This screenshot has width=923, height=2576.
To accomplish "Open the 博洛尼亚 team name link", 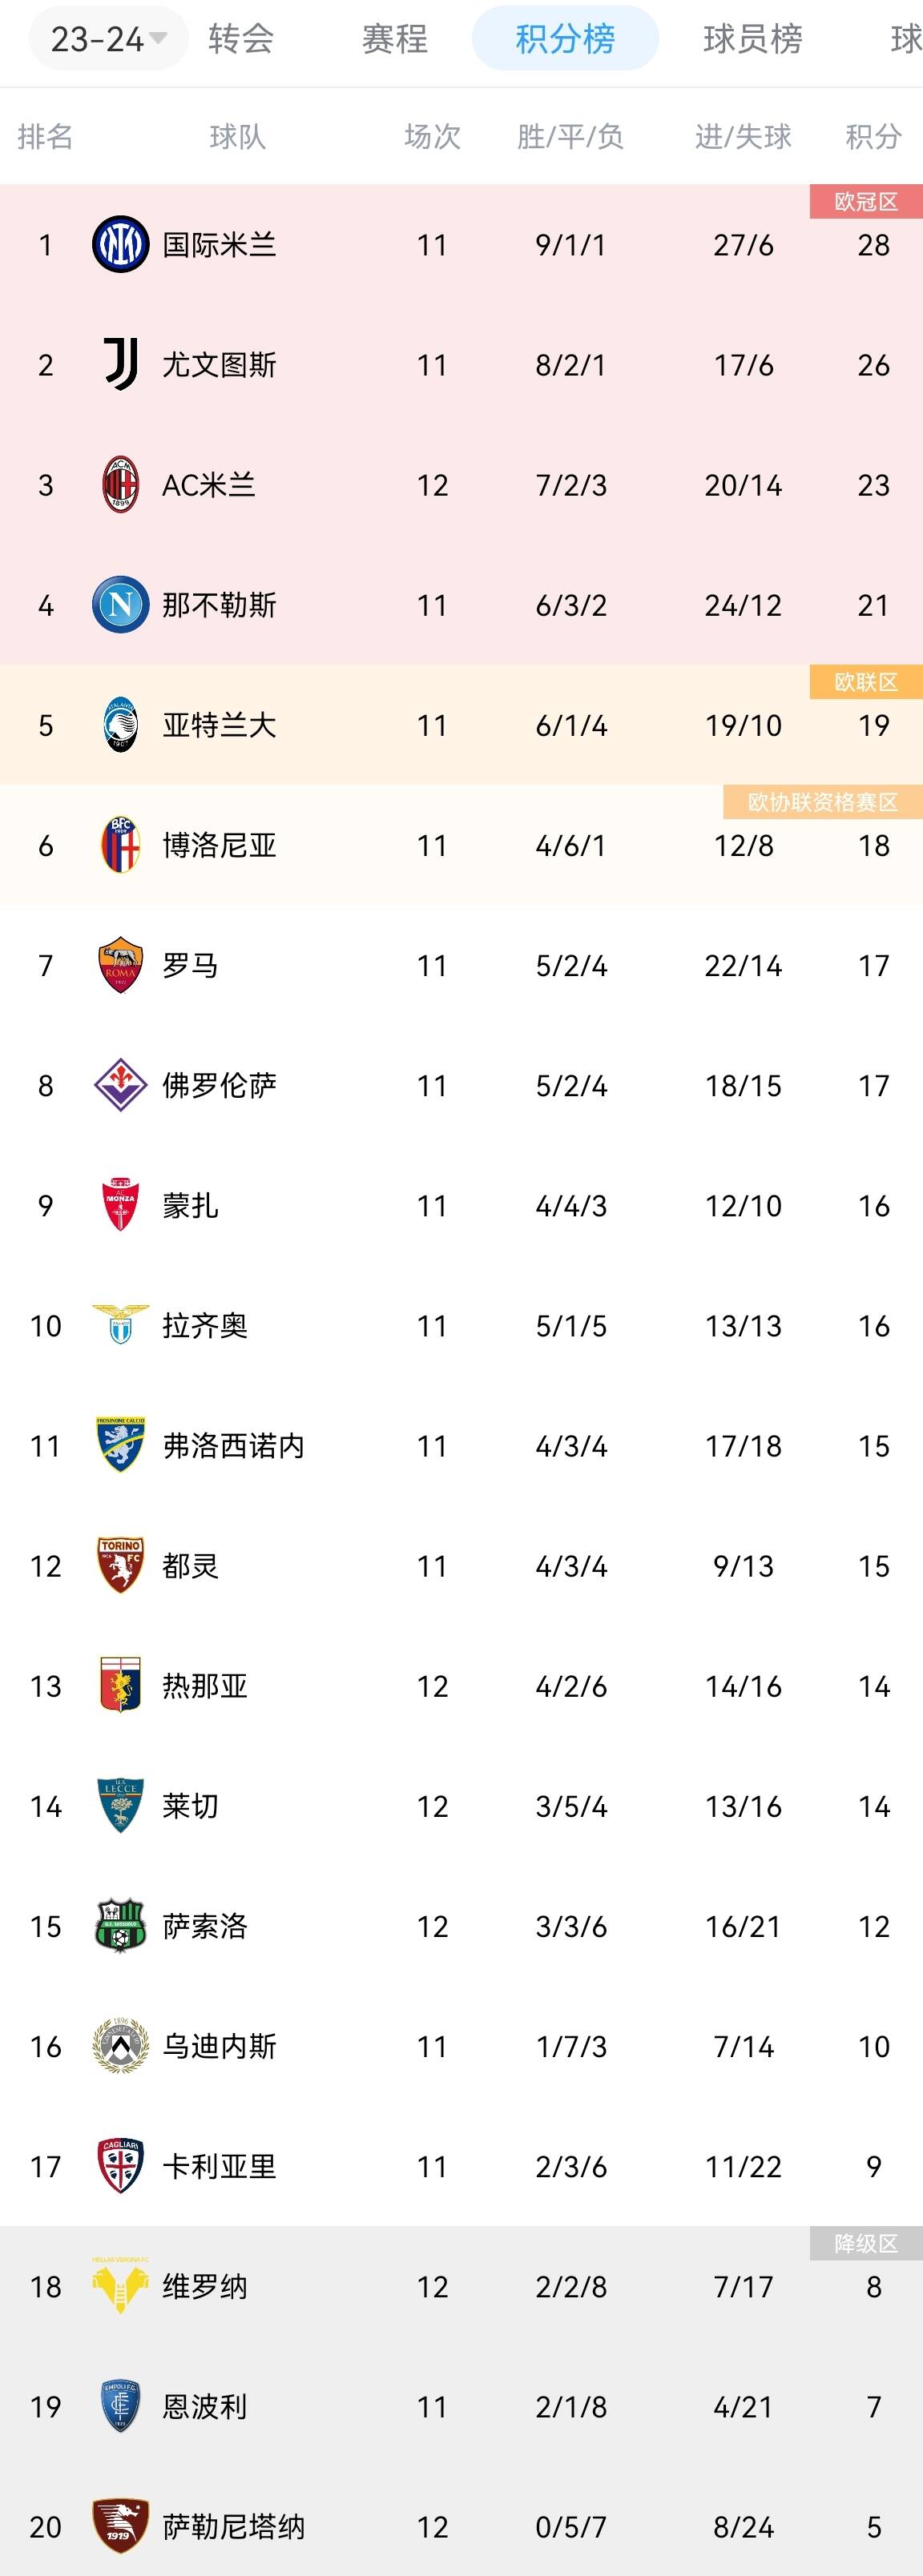I will click(220, 845).
